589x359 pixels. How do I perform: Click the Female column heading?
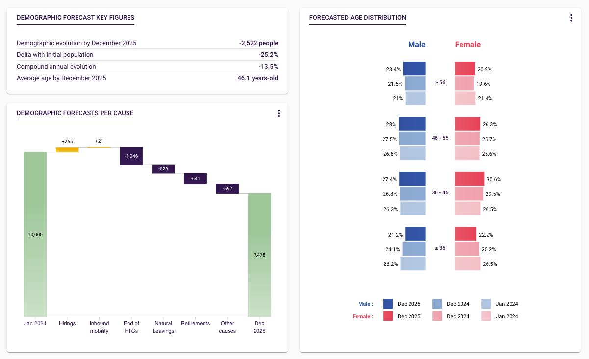(x=468, y=45)
